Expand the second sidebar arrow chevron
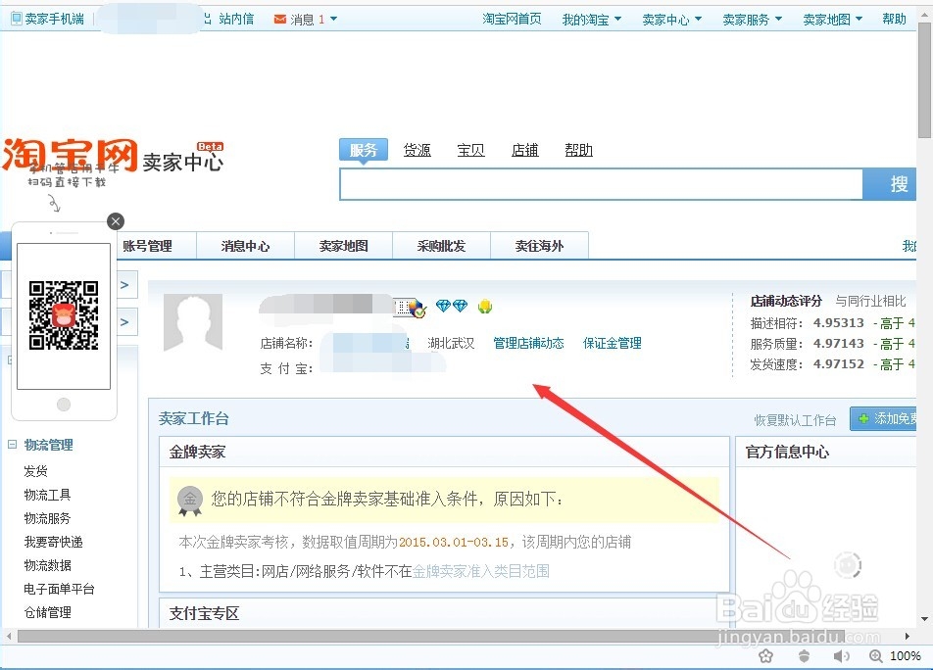 click(x=124, y=322)
